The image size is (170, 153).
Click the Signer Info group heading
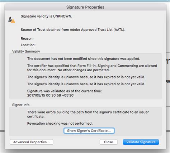pyautogui.click(x=21, y=105)
